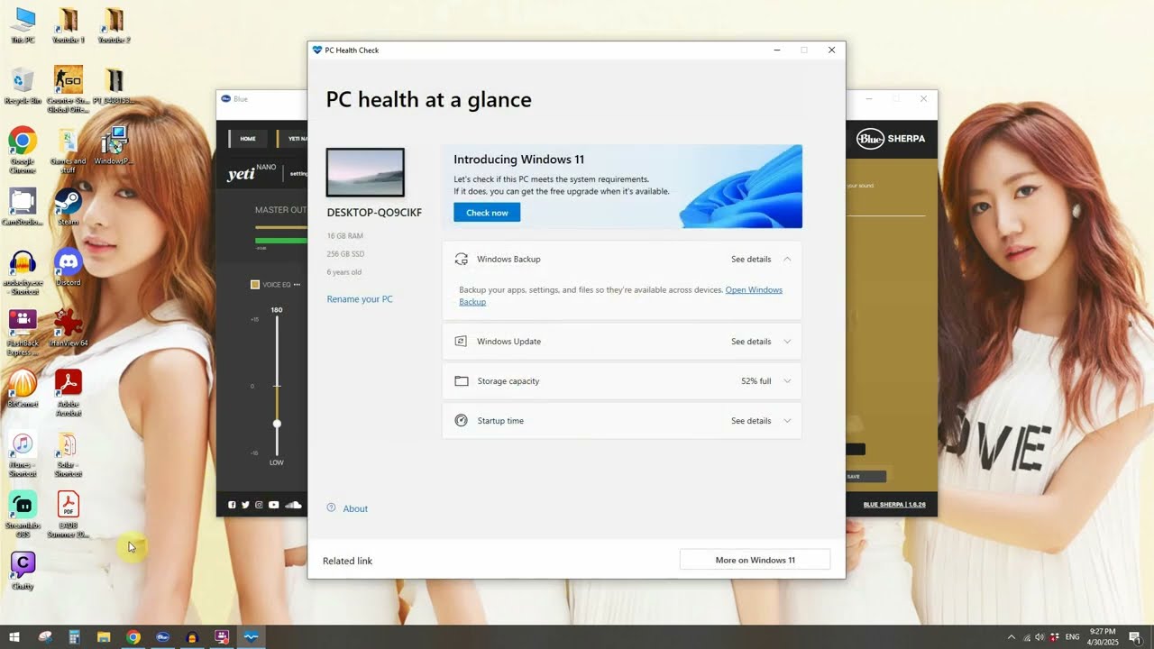Select the Windows Update refresh icon
Image resolution: width=1154 pixels, height=649 pixels.
pos(462,342)
